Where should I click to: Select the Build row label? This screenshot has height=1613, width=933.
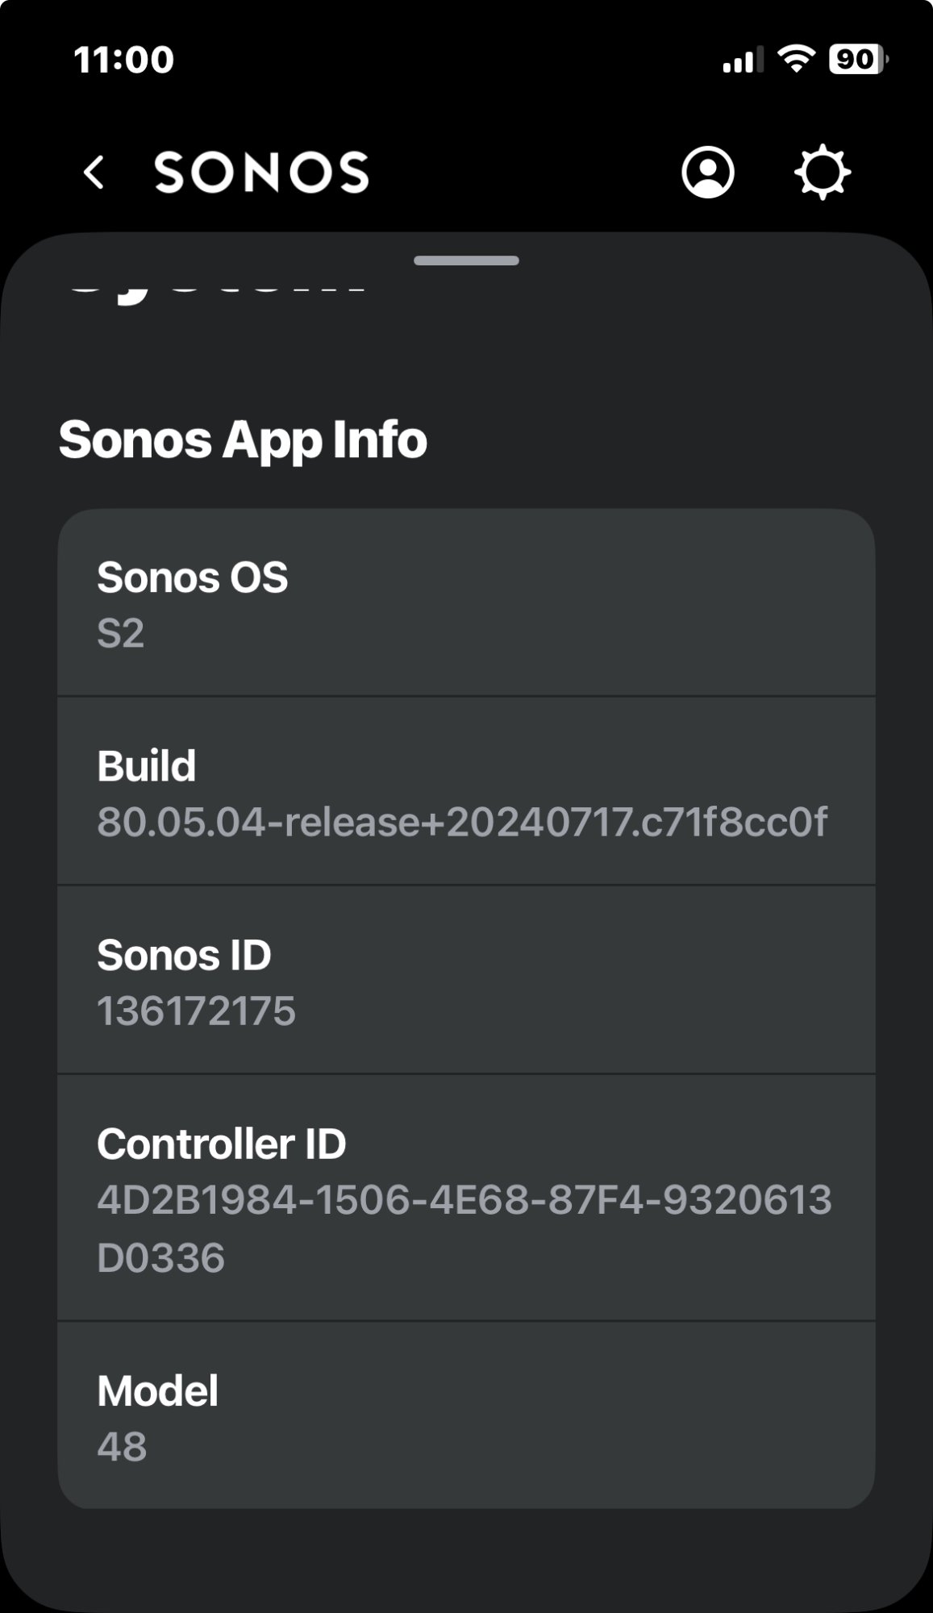click(x=146, y=765)
